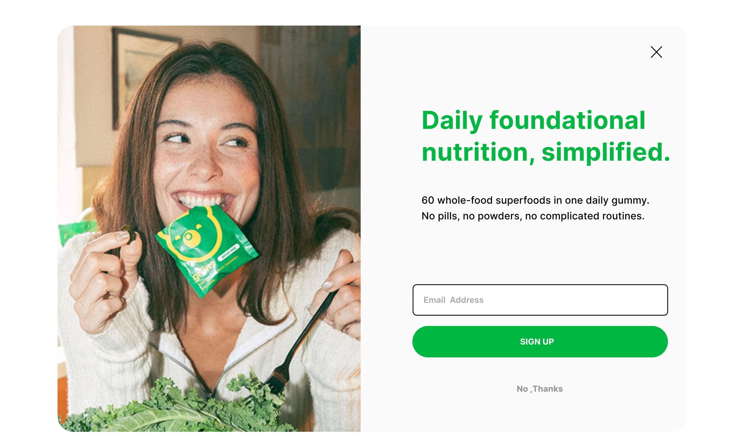Click into the Email Address field
The height and width of the screenshot is (447, 730).
pos(540,300)
